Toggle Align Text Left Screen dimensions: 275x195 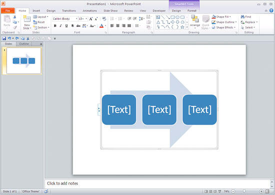[x=112, y=26]
